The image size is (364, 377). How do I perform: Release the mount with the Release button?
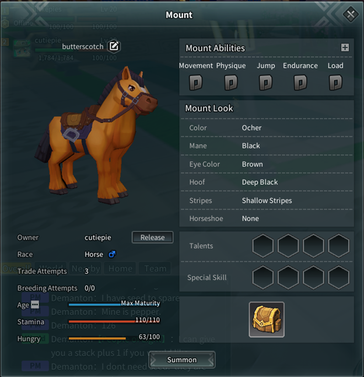coord(152,237)
